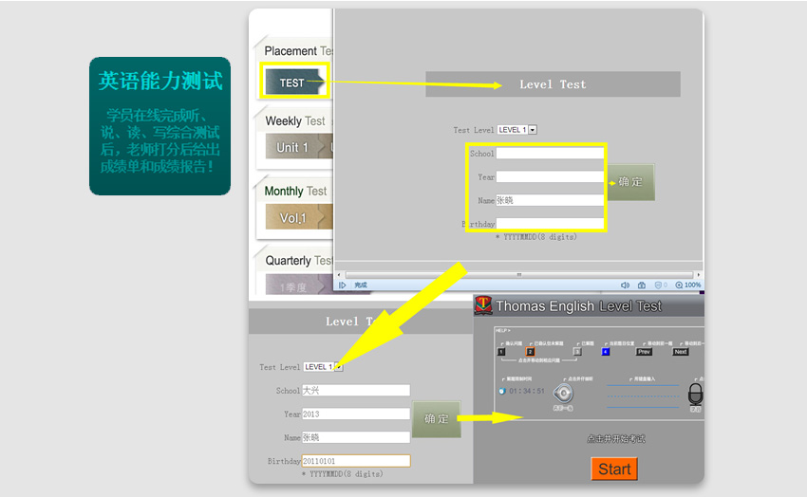The width and height of the screenshot is (807, 497).
Task: Click the 点击并开始考试 text above Start
Action: pos(615,438)
